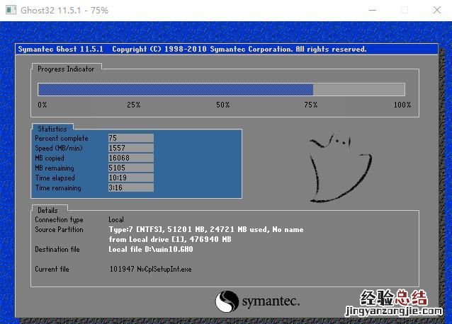This screenshot has width=452, height=324.
Task: Click the Progress Indicator group label
Action: (x=66, y=69)
